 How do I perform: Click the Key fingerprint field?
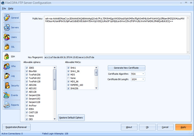coord(117,58)
